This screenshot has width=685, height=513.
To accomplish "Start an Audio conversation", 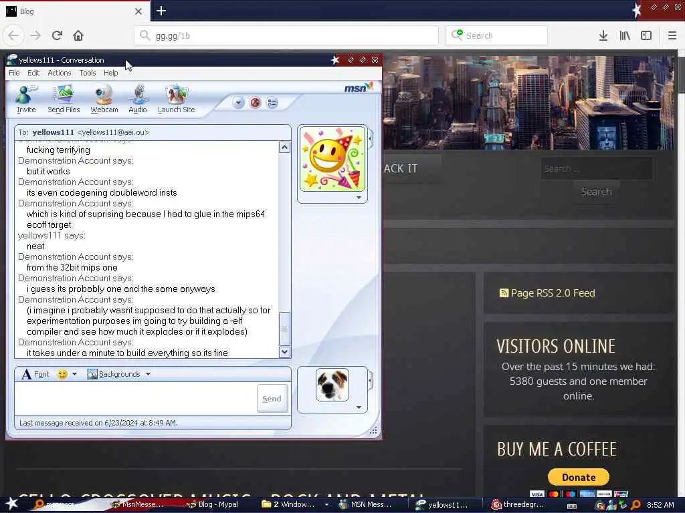I will [x=138, y=100].
